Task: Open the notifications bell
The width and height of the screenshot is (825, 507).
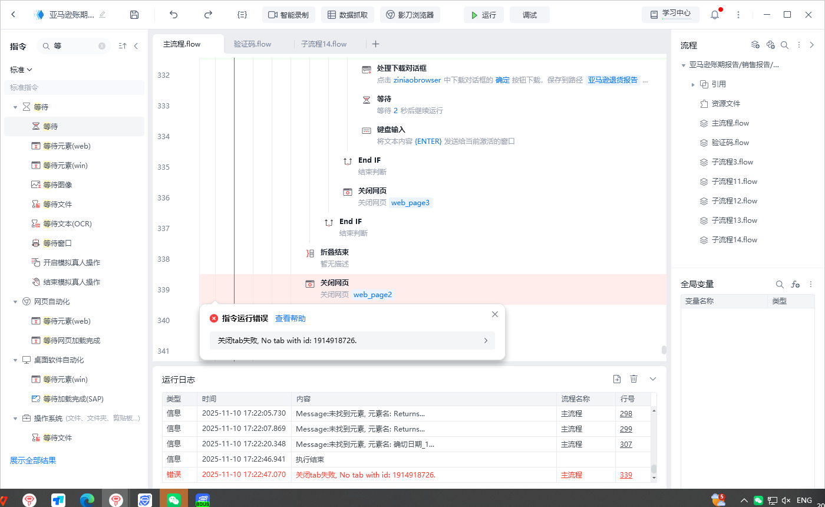Action: [715, 15]
